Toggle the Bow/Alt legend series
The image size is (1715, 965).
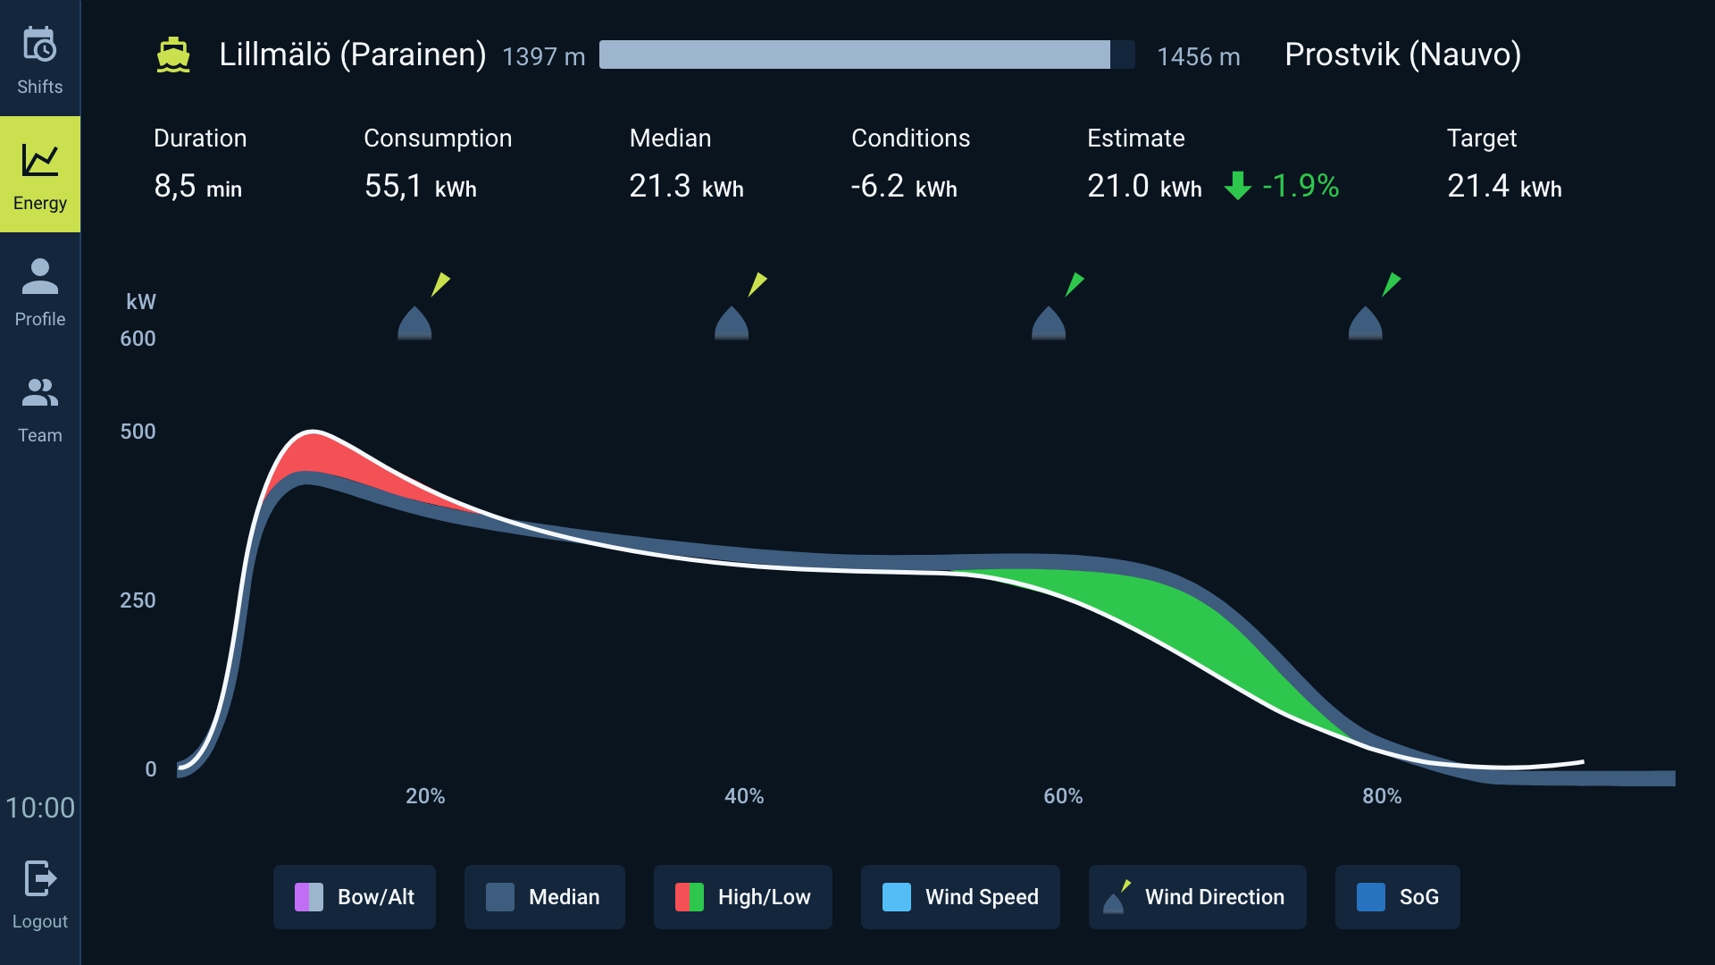point(355,897)
